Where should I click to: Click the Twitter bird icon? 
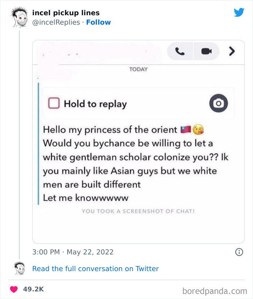[x=239, y=12]
